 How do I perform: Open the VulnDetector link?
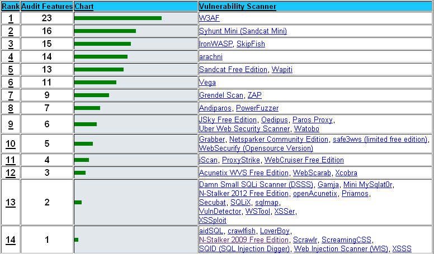pos(220,212)
